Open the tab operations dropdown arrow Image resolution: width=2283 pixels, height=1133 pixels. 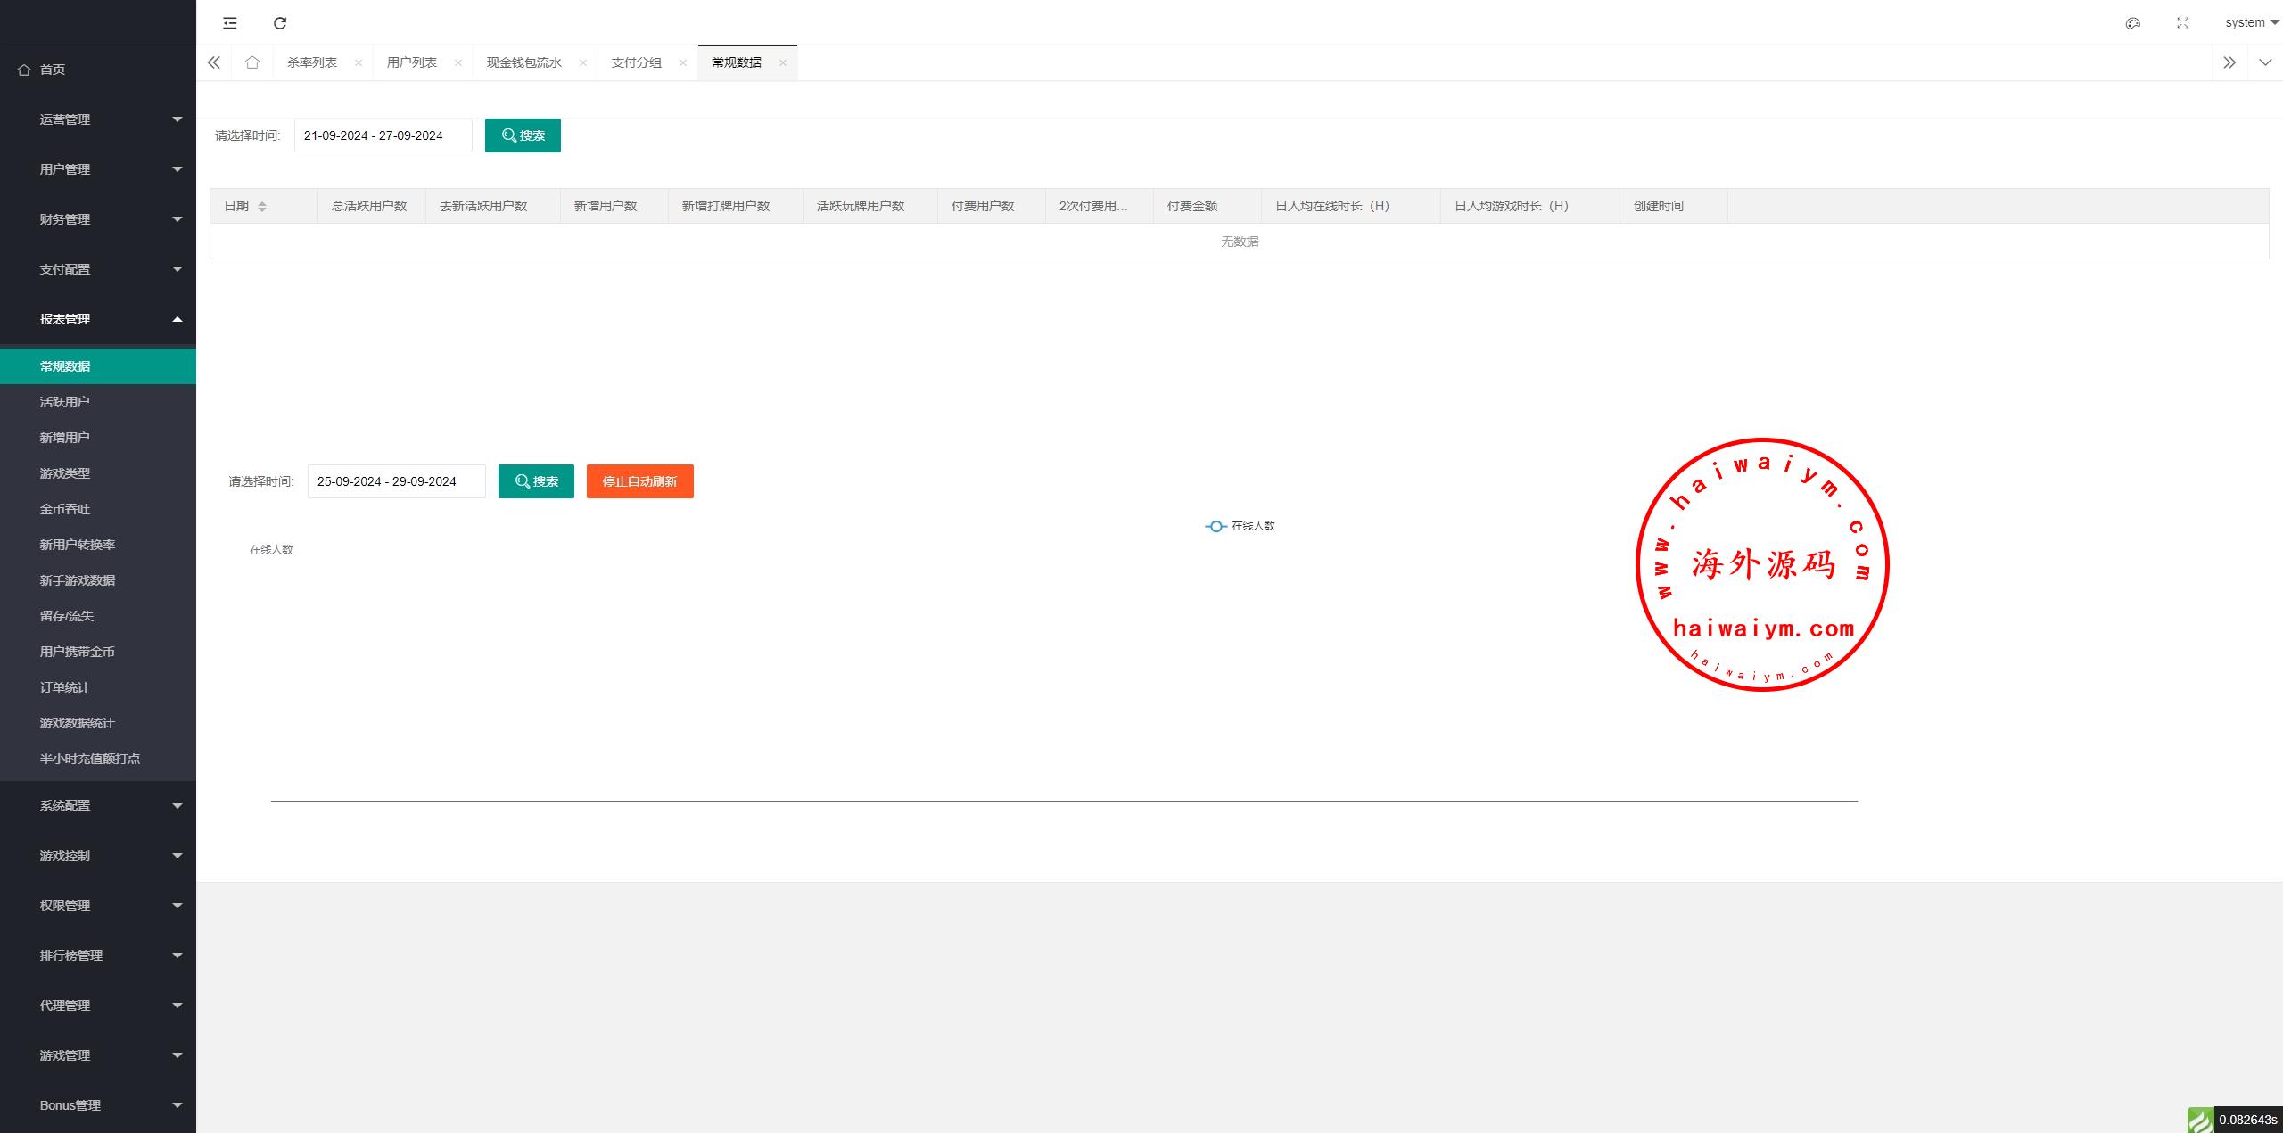[2265, 62]
